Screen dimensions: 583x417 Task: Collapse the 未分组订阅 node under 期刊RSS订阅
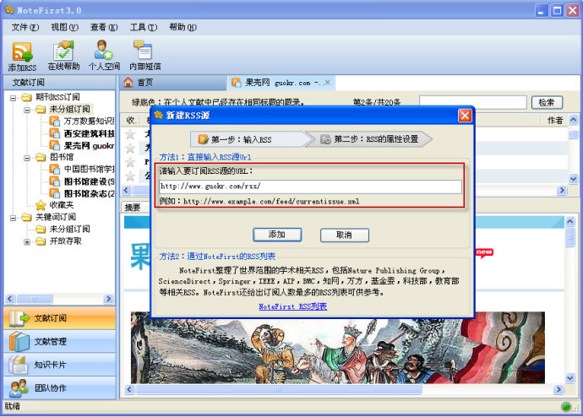[x=27, y=110]
